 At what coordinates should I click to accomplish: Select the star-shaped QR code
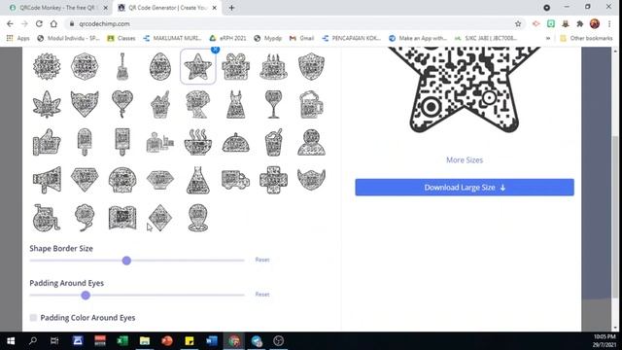pos(198,67)
